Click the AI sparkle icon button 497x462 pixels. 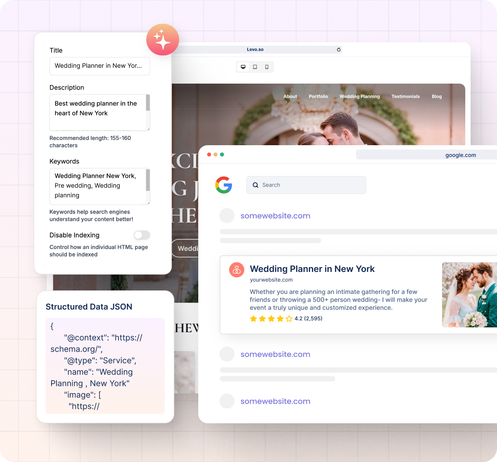(x=163, y=40)
